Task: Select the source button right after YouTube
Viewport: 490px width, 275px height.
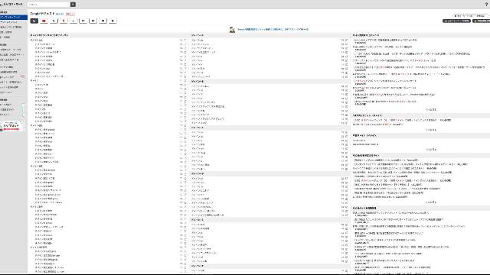Action: (54, 21)
